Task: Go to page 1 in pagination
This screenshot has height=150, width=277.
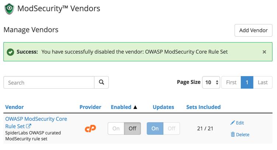Action: click(x=247, y=82)
